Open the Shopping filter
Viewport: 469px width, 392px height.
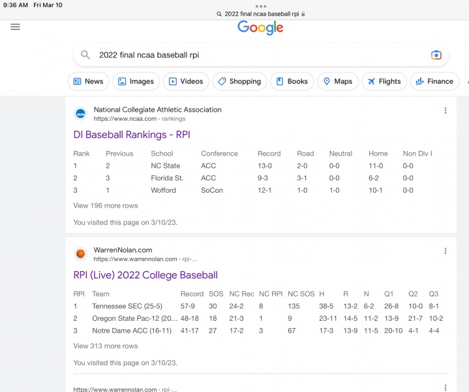(x=239, y=82)
